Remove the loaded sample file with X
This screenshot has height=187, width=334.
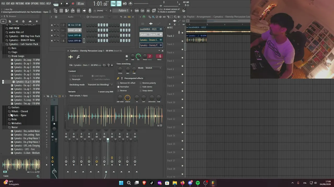[x=112, y=65]
